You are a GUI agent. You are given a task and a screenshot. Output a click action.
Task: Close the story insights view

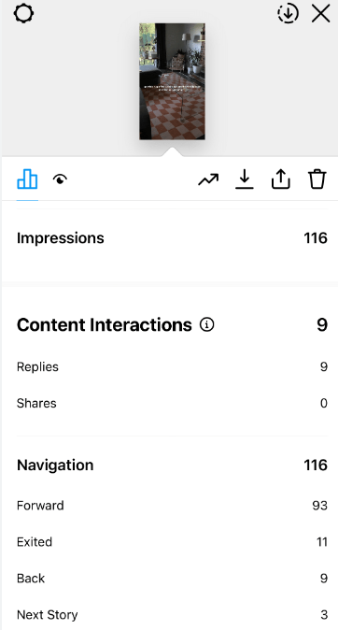pyautogui.click(x=321, y=14)
